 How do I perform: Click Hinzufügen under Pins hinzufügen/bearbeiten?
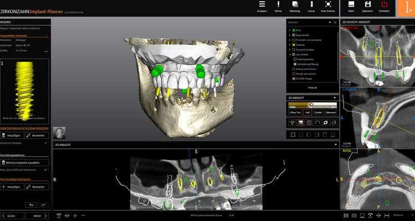pos(12,187)
